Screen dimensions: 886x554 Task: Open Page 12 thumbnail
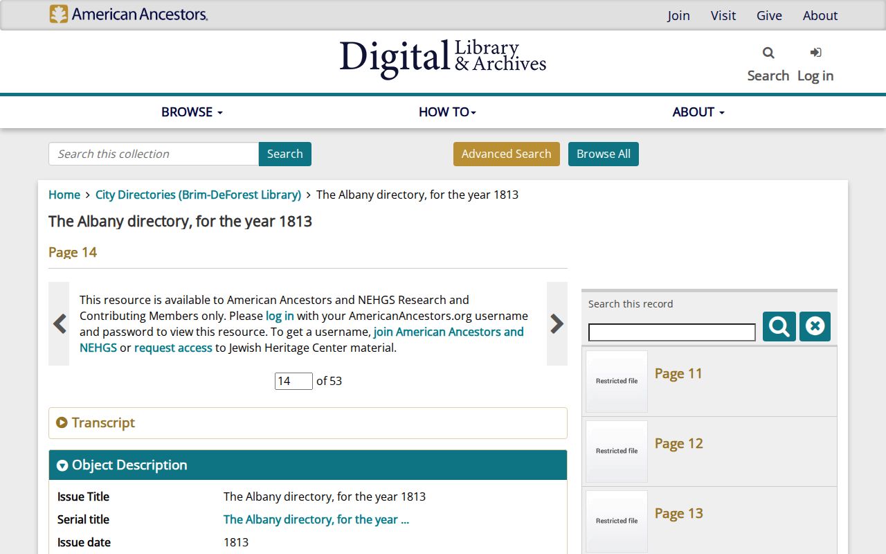pyautogui.click(x=617, y=451)
